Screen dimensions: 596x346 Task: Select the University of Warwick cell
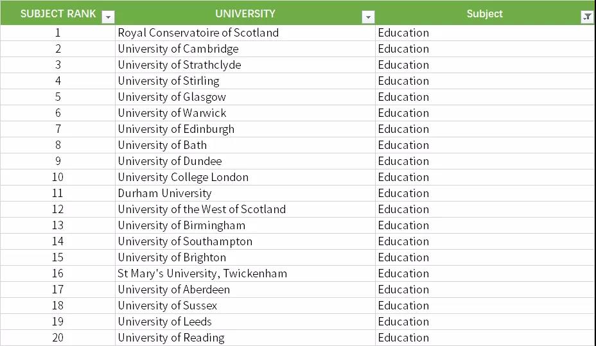pos(172,113)
